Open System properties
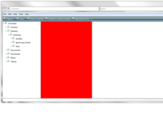Image resolution: width=163 pixels, height=122 pixels. 36,19
